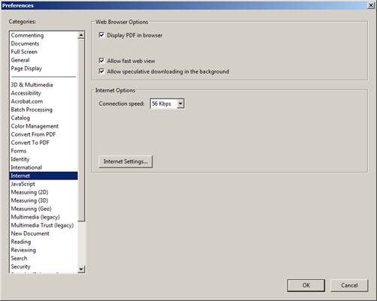Select the Convert To PDF category
This screenshot has height=301, width=377.
pos(30,143)
